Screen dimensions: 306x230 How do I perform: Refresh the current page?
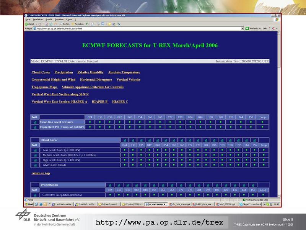pos(51,24)
